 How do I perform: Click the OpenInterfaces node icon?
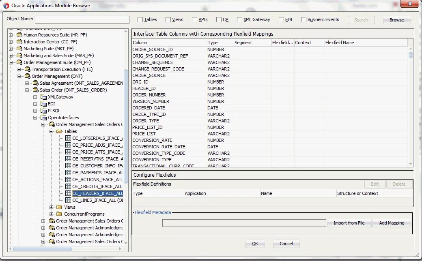[x=43, y=118]
